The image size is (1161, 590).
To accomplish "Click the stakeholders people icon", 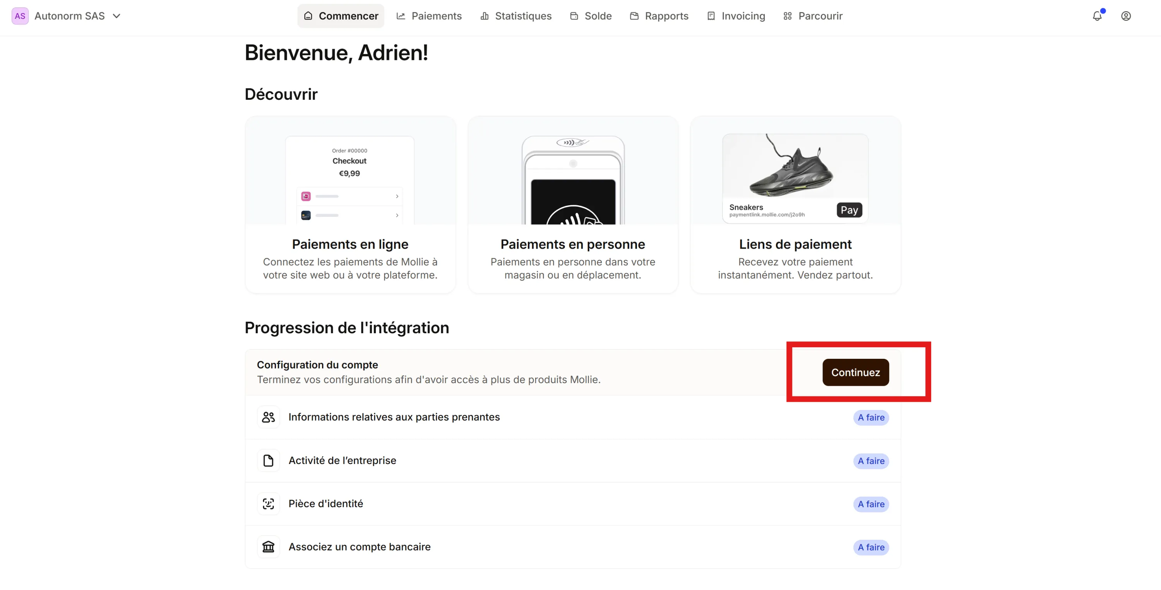I will click(268, 417).
